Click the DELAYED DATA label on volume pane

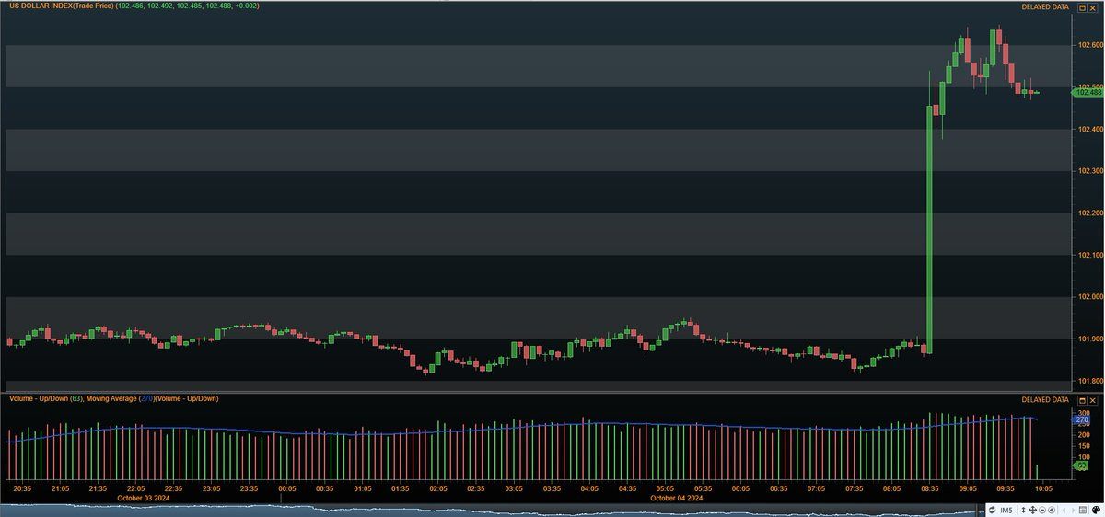(1045, 400)
